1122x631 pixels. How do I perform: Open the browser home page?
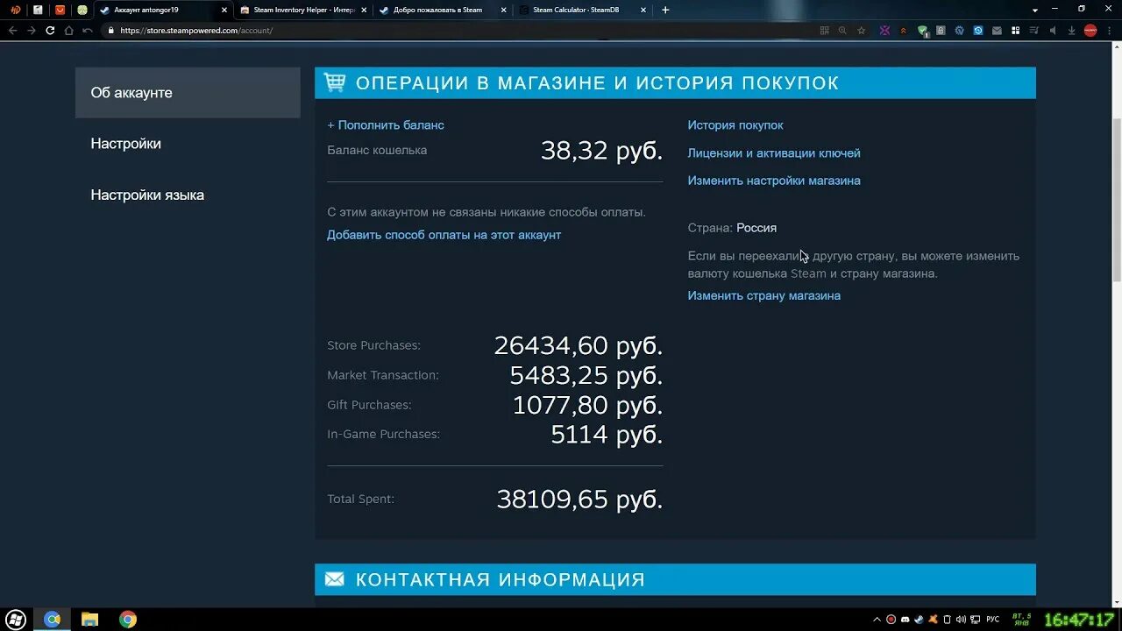pos(68,30)
